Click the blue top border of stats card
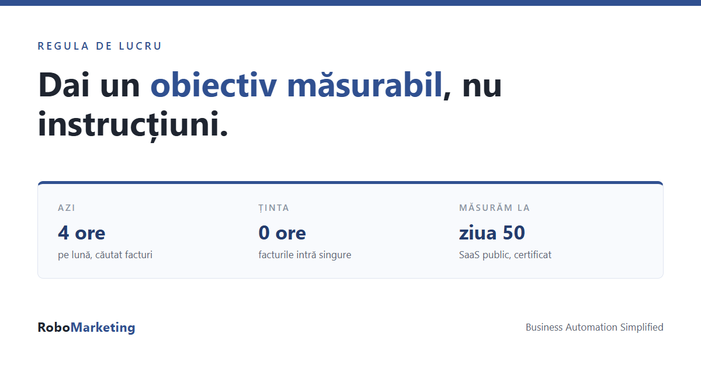The image size is (701, 368). (350, 183)
